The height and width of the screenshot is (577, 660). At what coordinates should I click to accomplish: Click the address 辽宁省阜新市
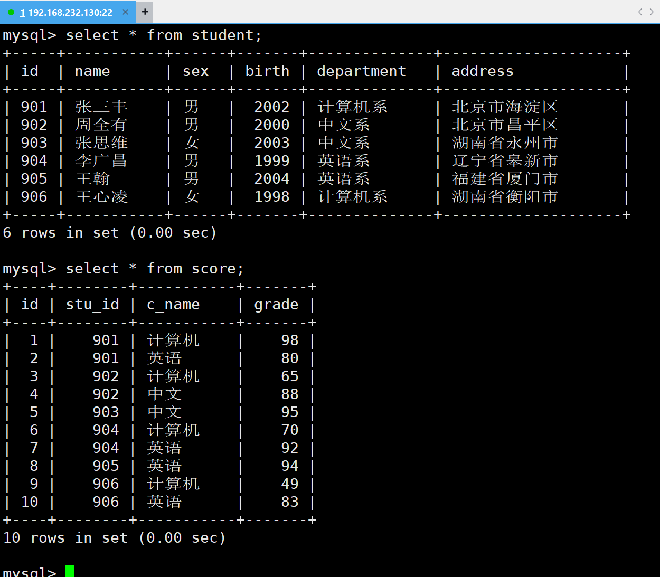click(x=505, y=160)
